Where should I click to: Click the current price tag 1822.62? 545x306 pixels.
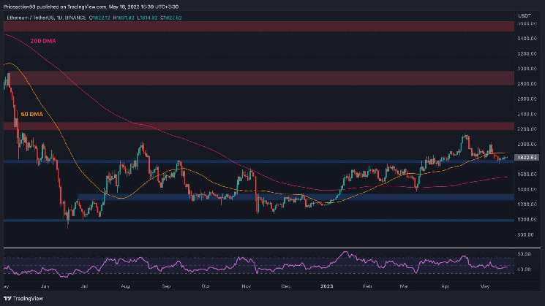point(527,157)
